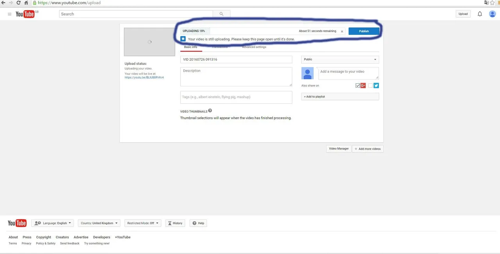Open the browser home page icon
The width and height of the screenshot is (500, 254).
point(26,3)
